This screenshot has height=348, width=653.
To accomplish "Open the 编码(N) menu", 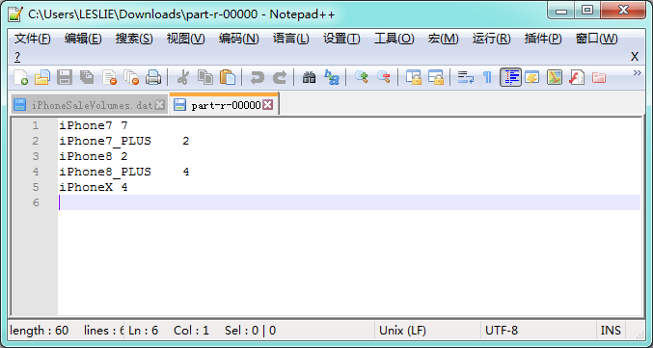I will click(238, 40).
